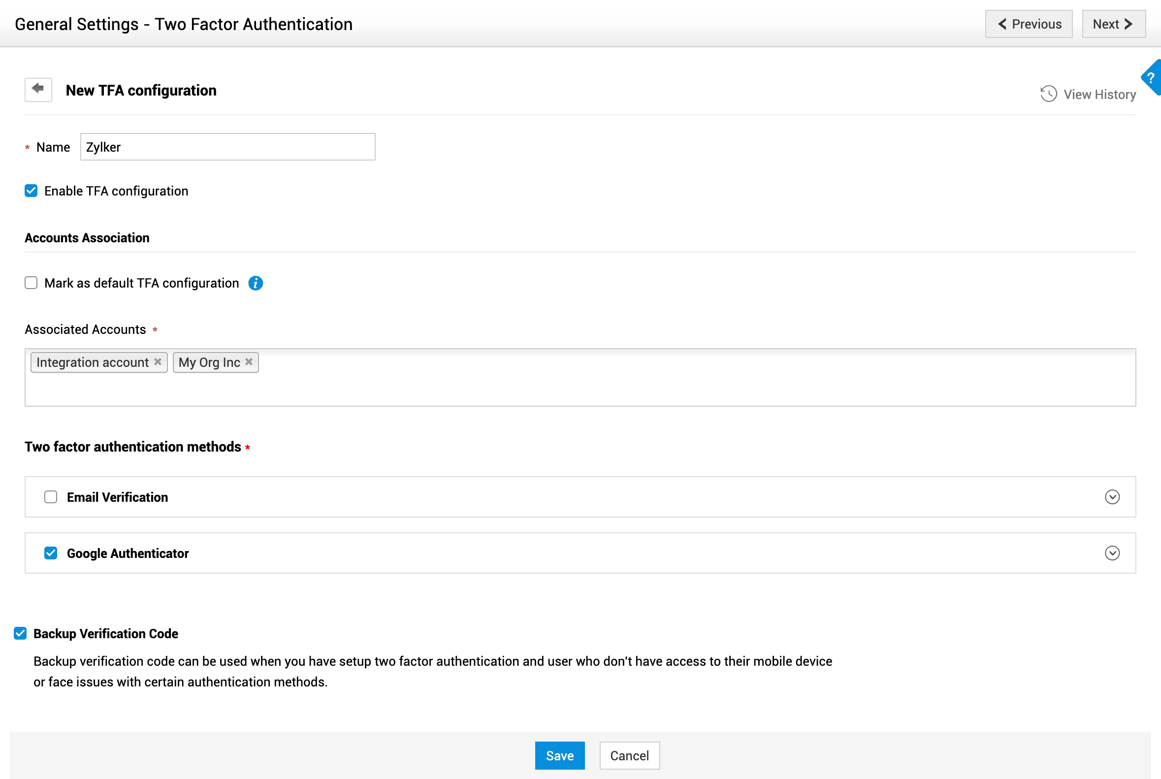Check Mark as default TFA configuration
Viewport: 1161px width, 779px height.
tap(31, 283)
